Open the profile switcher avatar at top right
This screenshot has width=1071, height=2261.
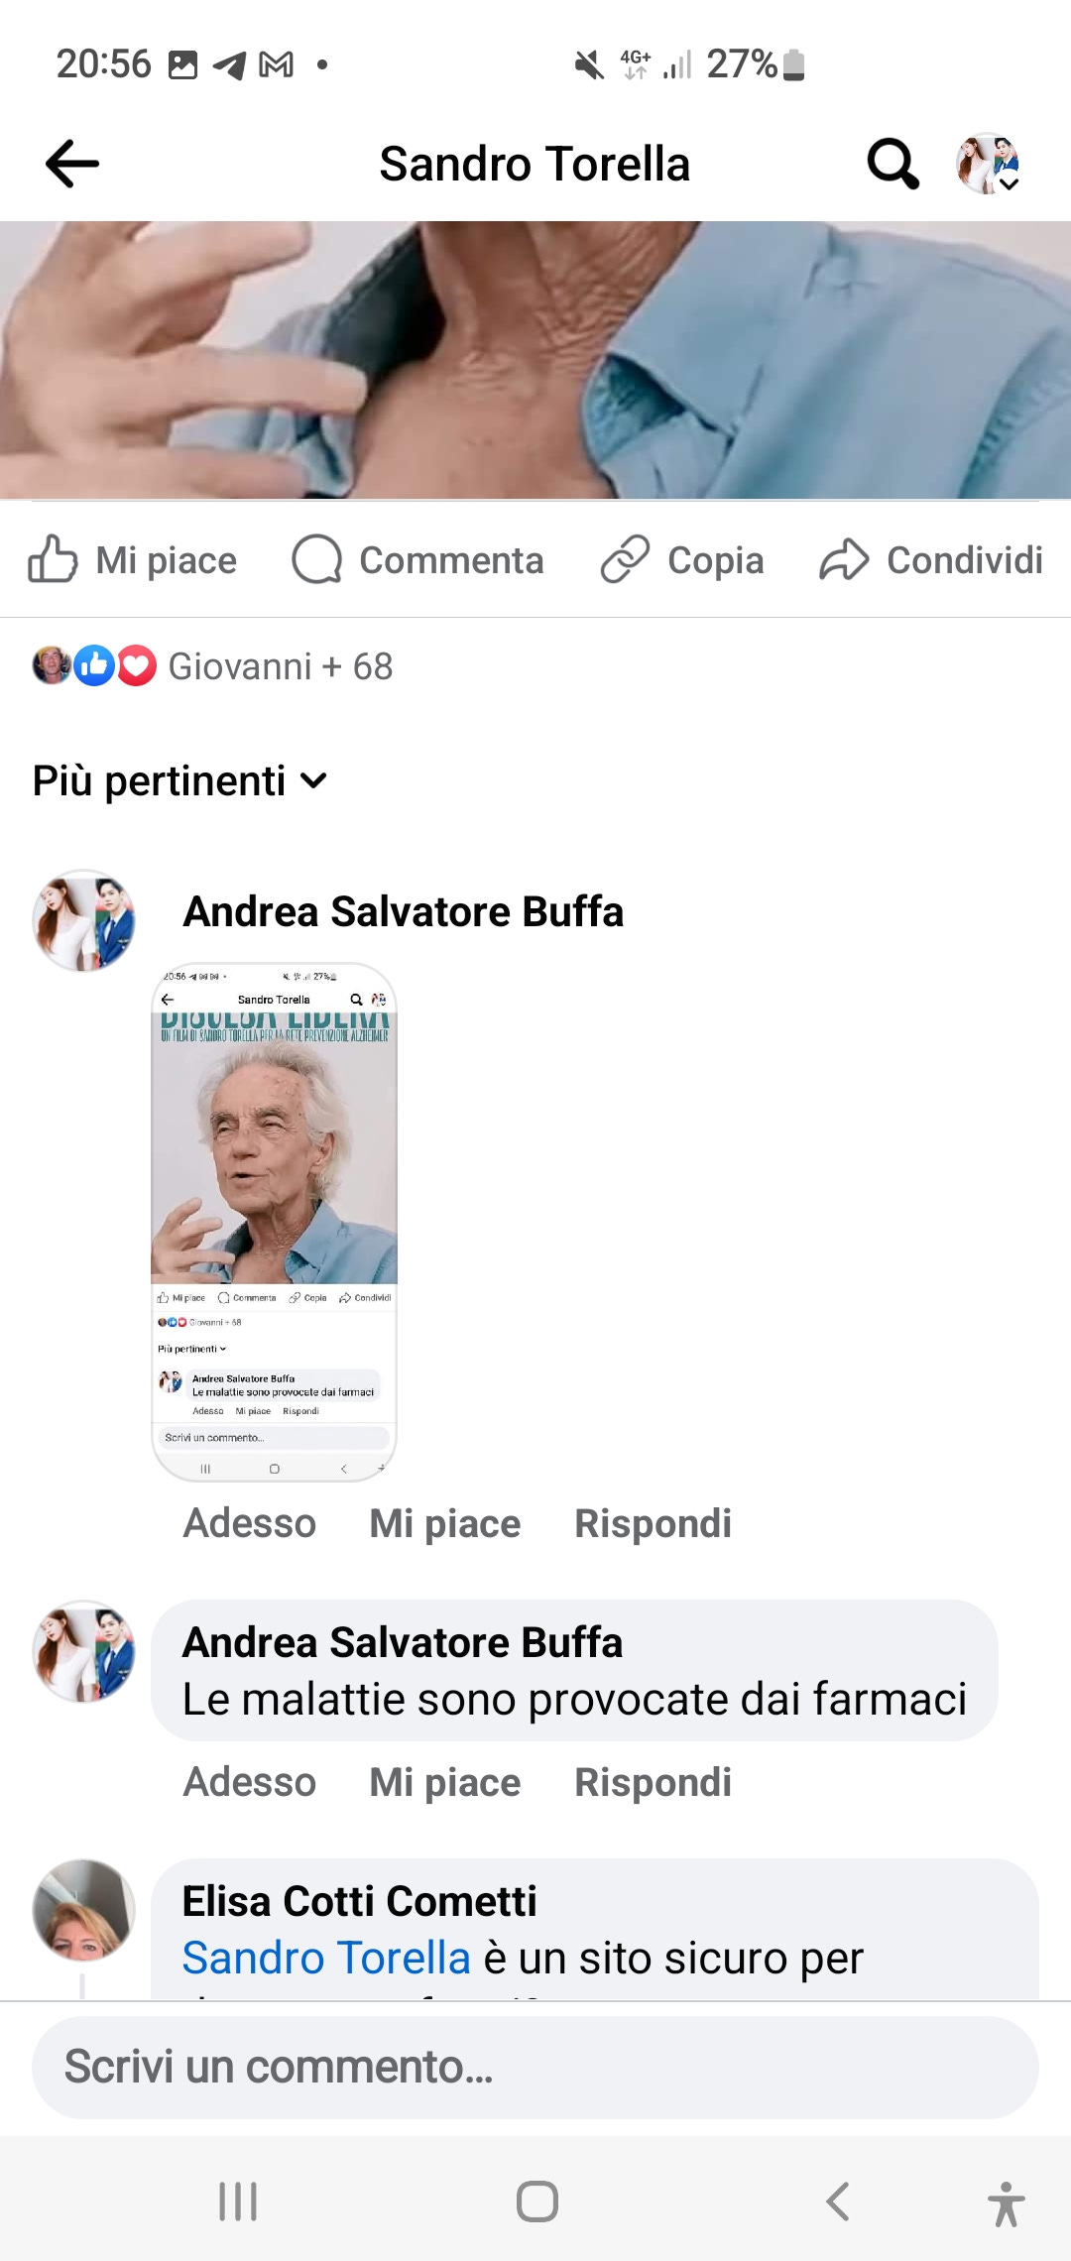(x=988, y=164)
